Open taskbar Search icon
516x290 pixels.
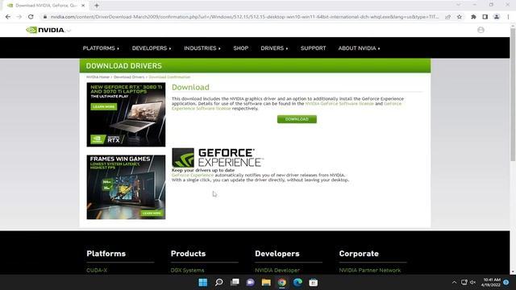[218, 283]
